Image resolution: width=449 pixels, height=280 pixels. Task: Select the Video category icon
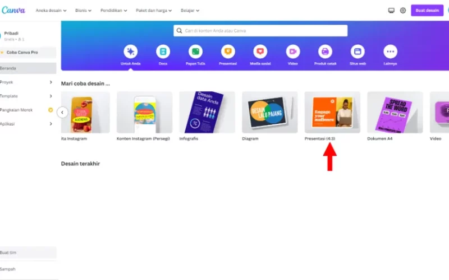292,52
